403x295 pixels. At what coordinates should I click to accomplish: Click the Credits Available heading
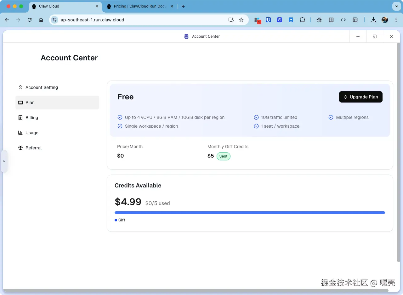pos(138,186)
